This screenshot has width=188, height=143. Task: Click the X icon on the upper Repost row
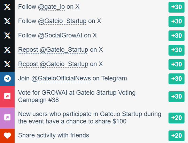[x=7, y=50]
